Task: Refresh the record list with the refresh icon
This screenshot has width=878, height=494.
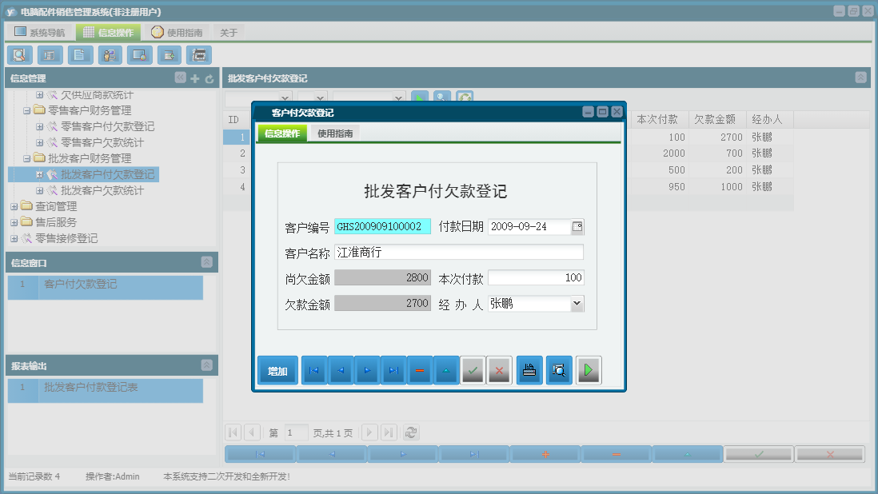Action: (411, 432)
